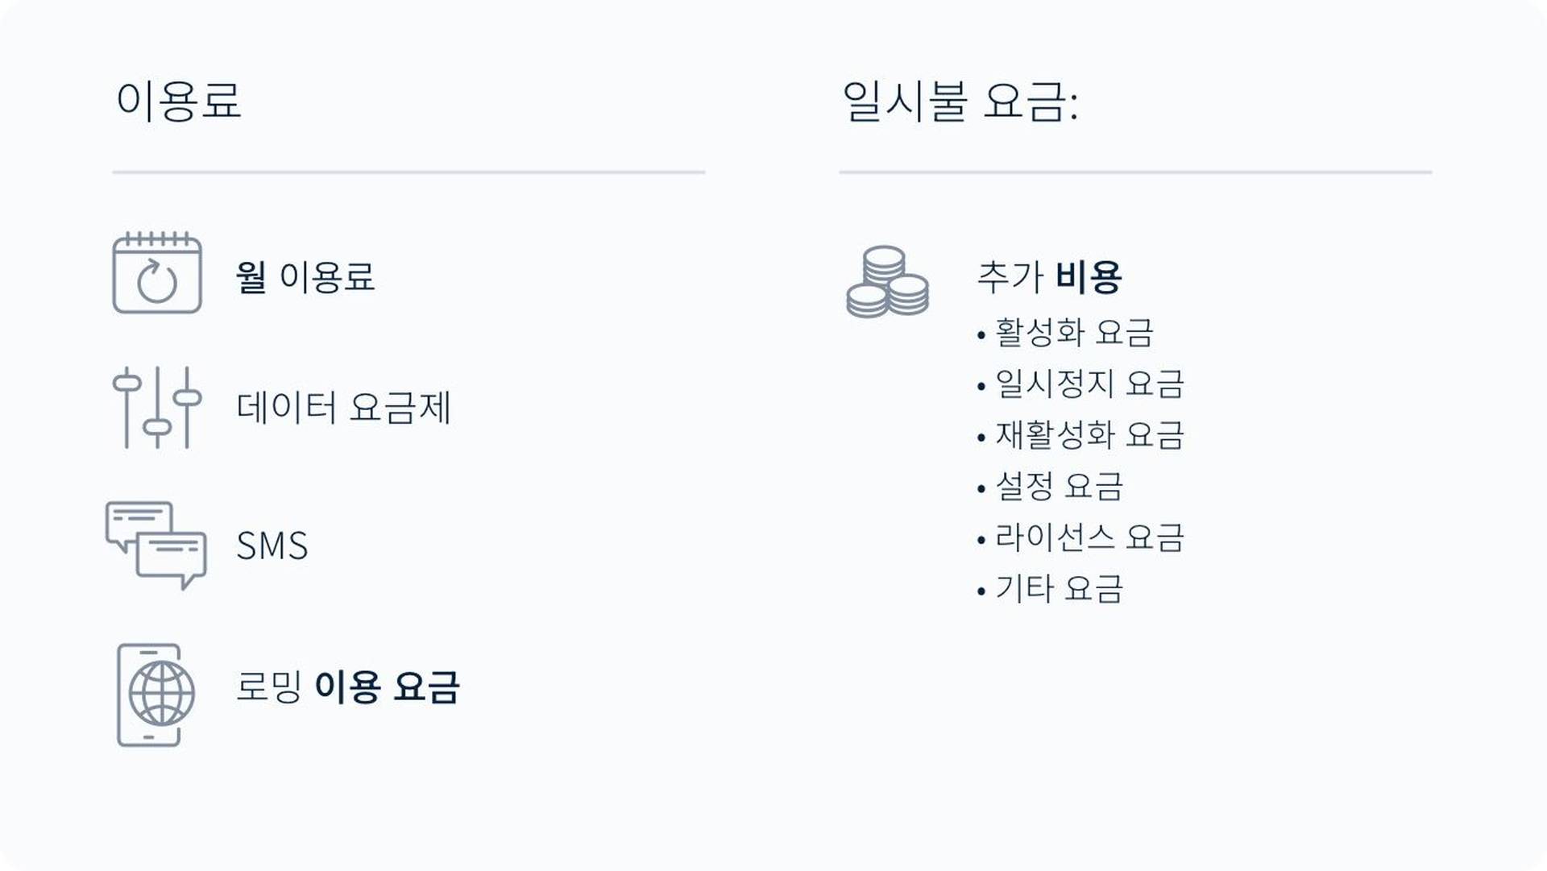Screen dimensions: 1547x871
Task: Click the monthly calendar refresh icon
Action: 157,273
